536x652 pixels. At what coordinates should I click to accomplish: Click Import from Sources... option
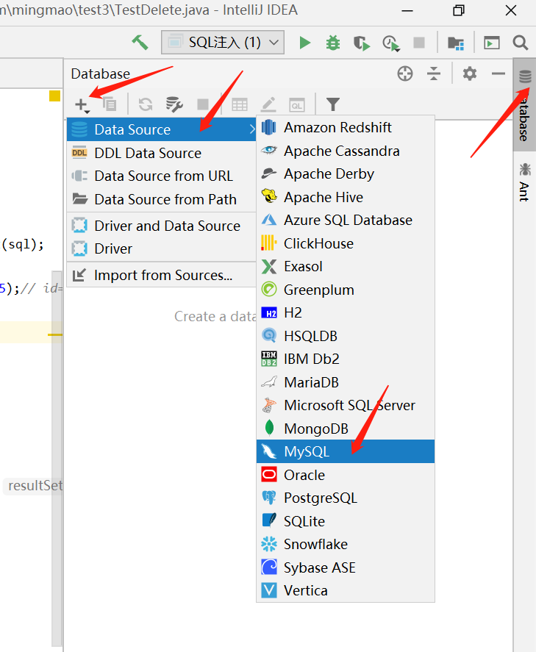[161, 275]
